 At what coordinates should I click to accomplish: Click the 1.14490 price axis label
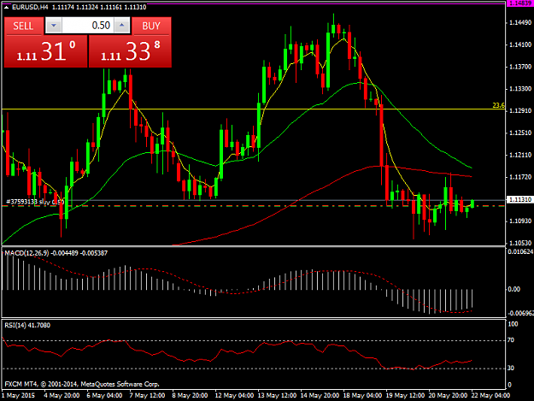coord(520,23)
